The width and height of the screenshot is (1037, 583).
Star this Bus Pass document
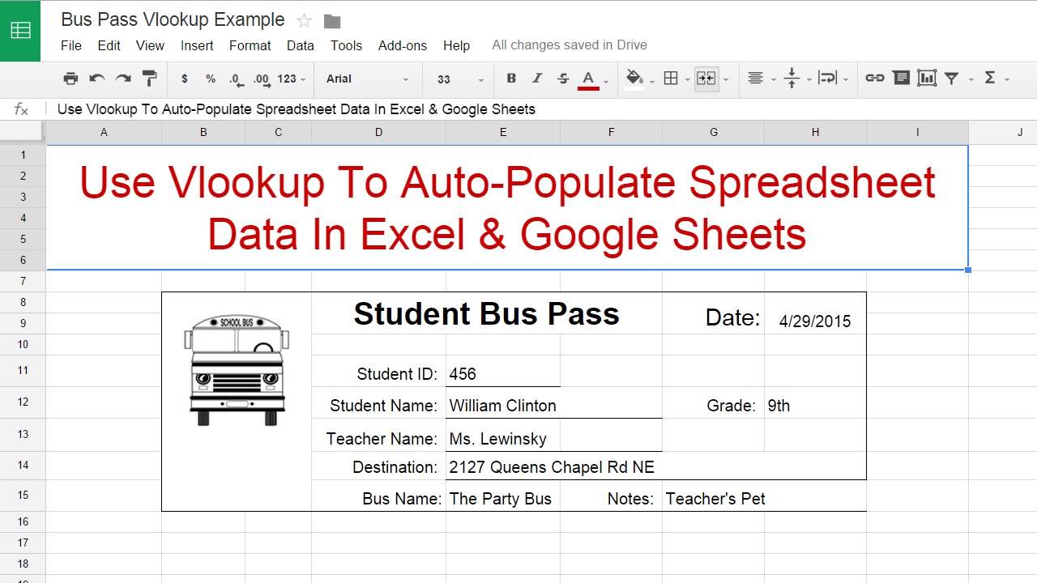[x=304, y=21]
